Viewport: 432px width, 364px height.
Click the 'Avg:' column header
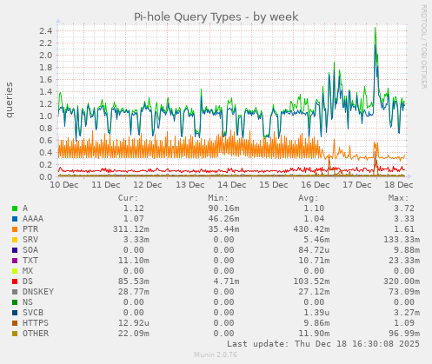pos(309,198)
